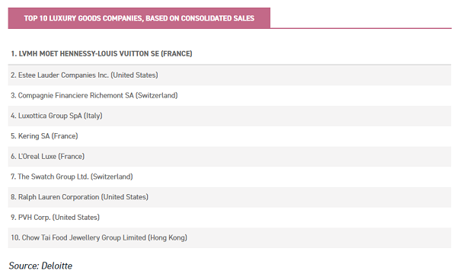
Task: Click the word Deloitte in the source line
Action: [57, 266]
